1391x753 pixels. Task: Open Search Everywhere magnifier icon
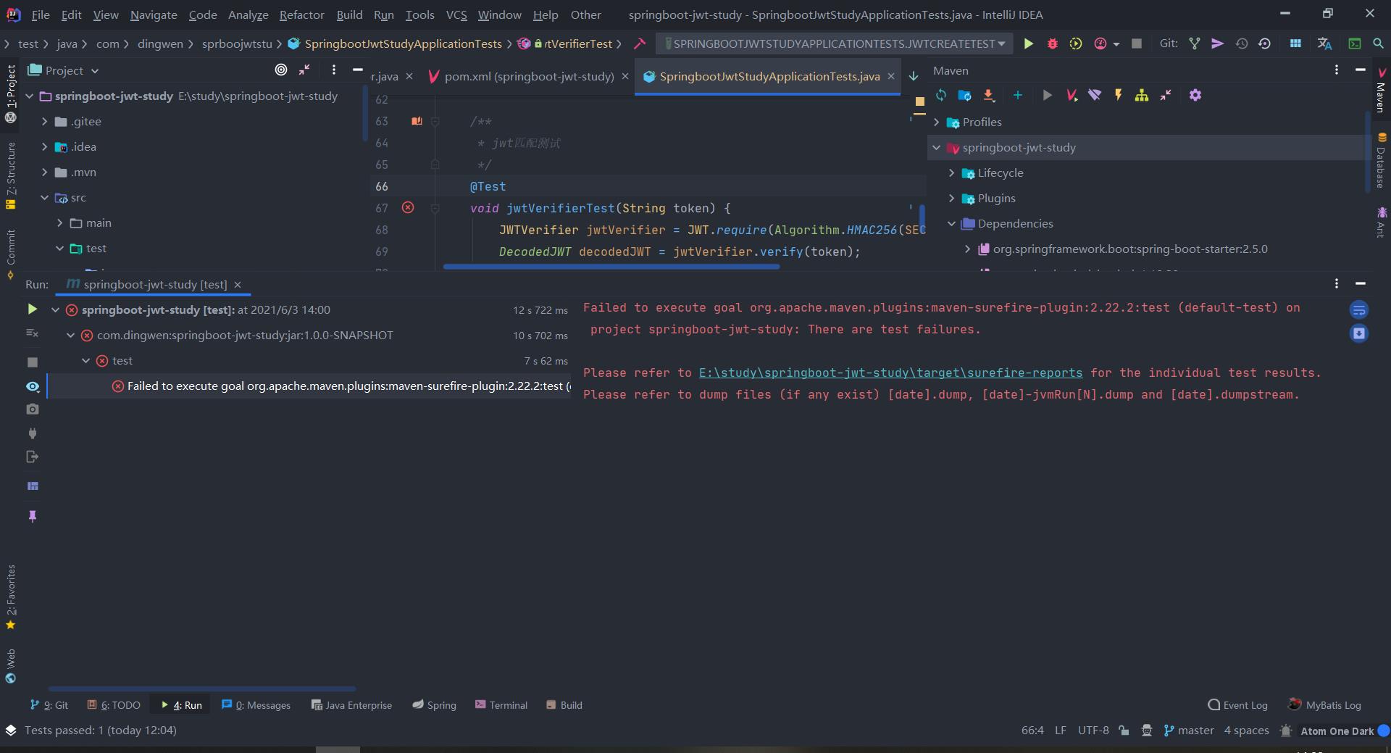(x=1379, y=43)
